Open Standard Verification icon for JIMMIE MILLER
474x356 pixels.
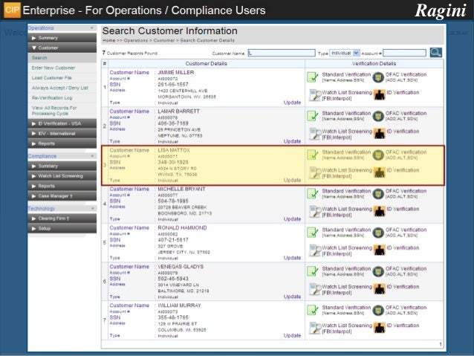(313, 77)
